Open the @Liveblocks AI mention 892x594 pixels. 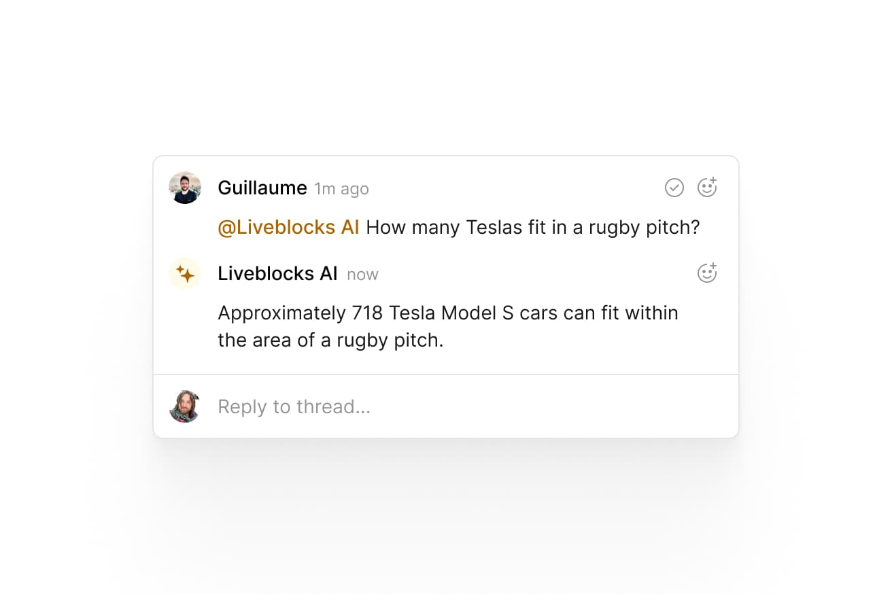(288, 228)
